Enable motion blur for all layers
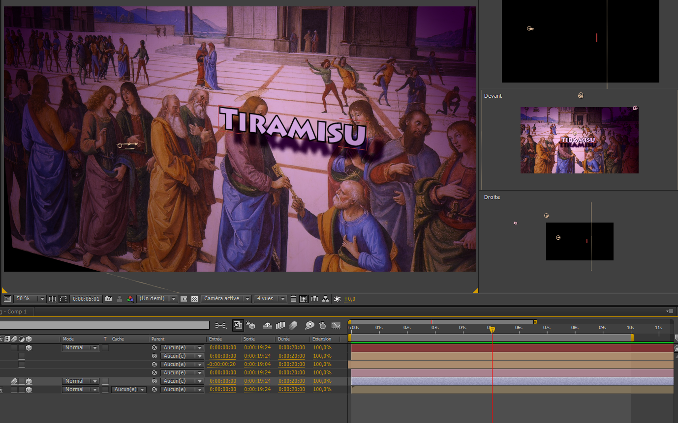 293,325
